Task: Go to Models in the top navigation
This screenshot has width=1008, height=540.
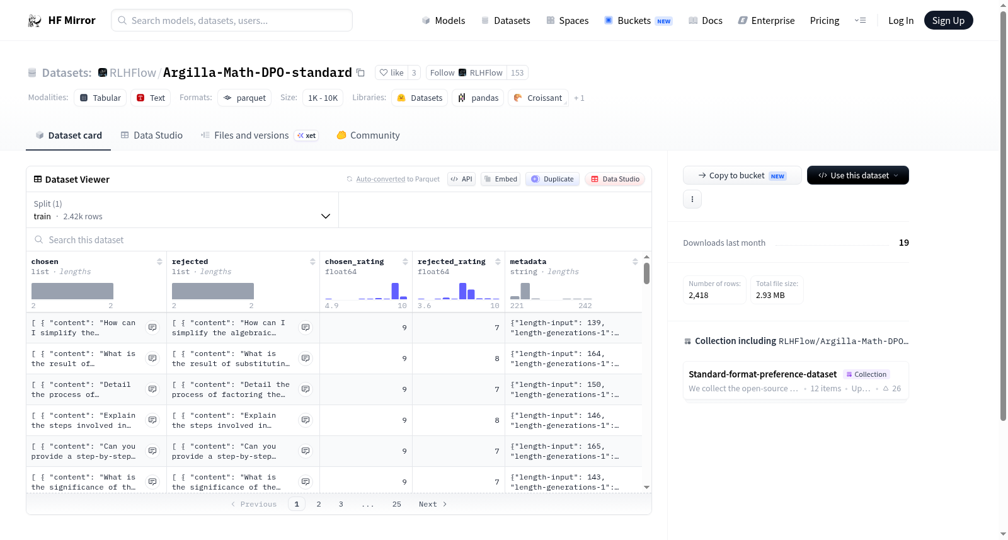Action: [444, 20]
